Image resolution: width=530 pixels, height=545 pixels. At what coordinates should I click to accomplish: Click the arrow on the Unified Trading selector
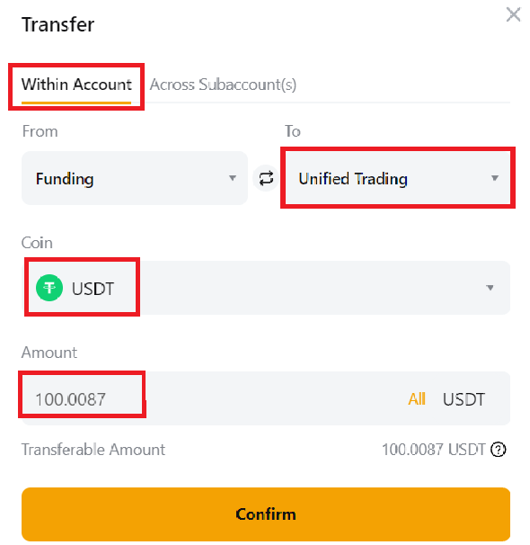(x=495, y=178)
